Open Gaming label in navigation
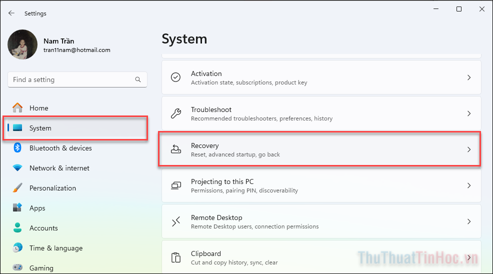 click(x=41, y=268)
